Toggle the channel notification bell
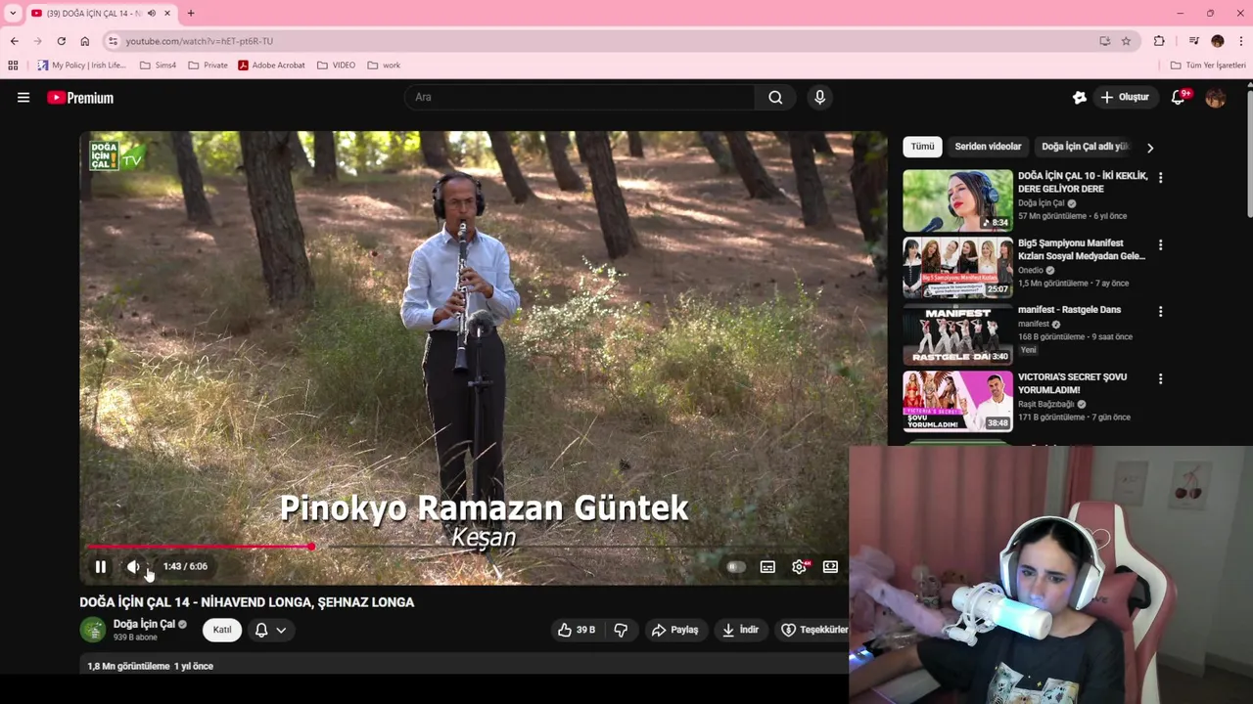This screenshot has width=1253, height=704. click(x=261, y=630)
